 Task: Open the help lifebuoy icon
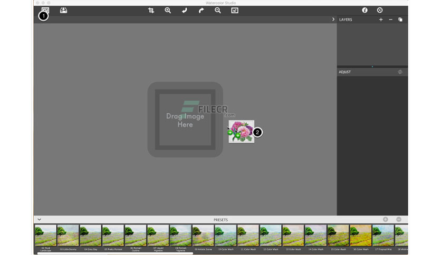(380, 10)
